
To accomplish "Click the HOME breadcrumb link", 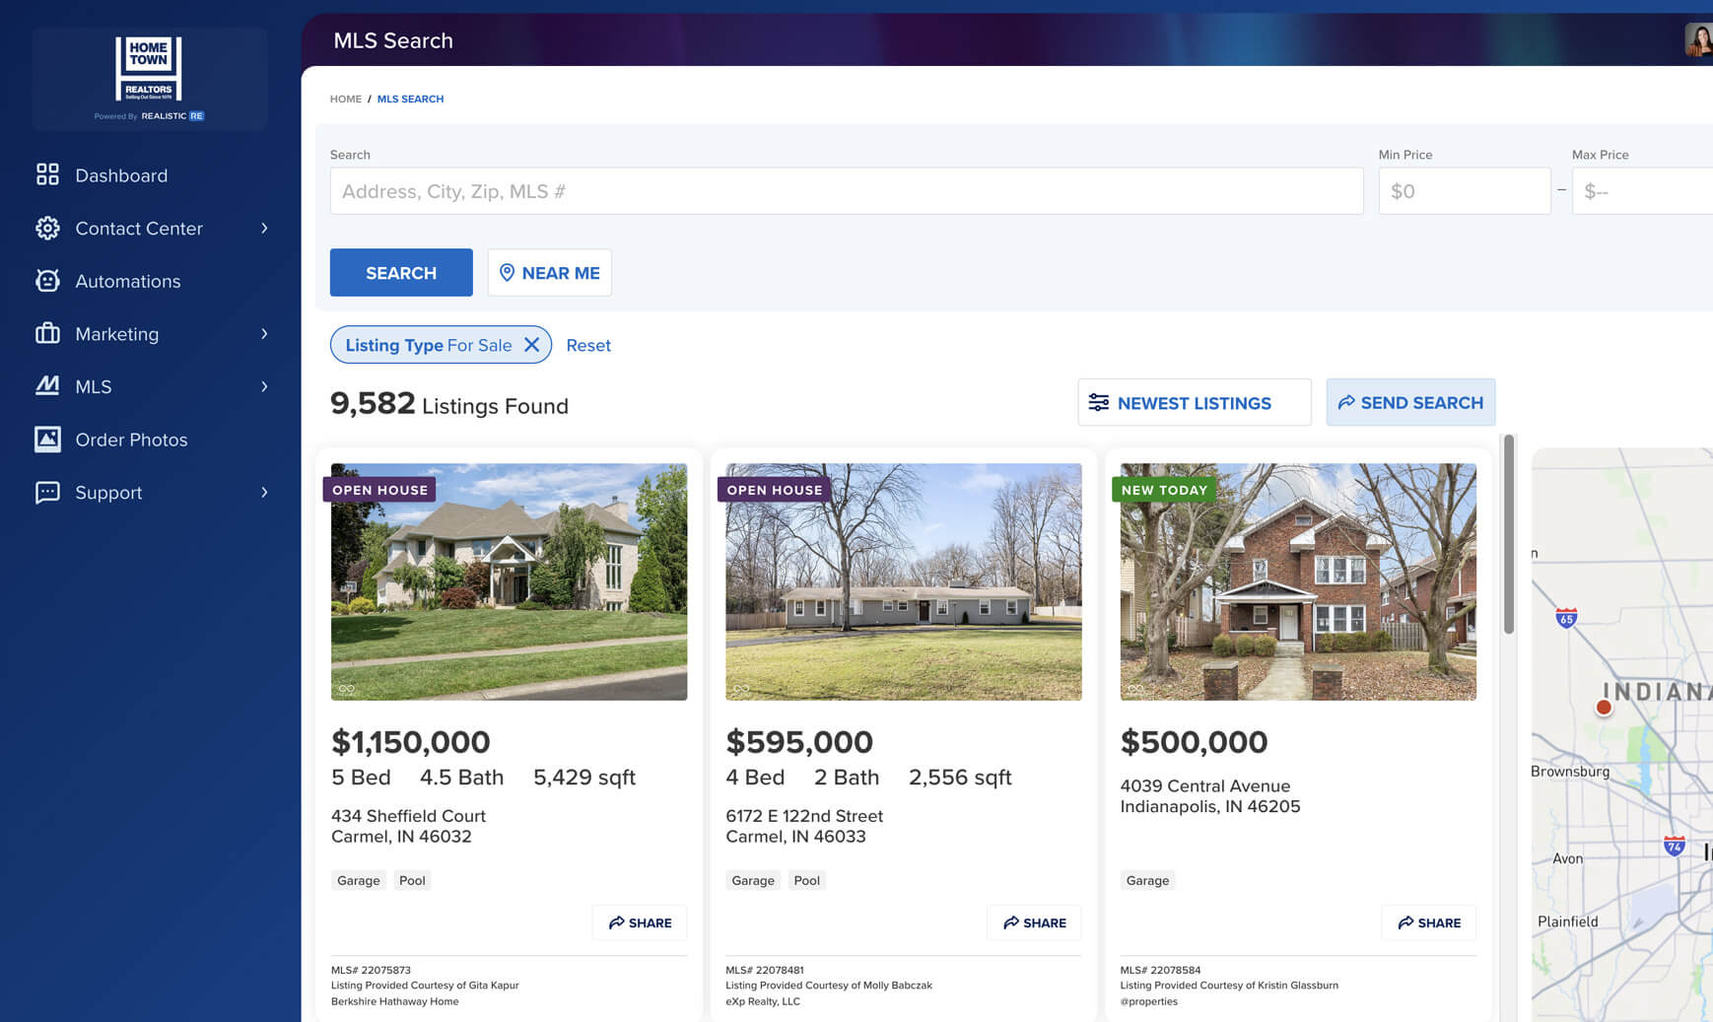I will (x=346, y=99).
